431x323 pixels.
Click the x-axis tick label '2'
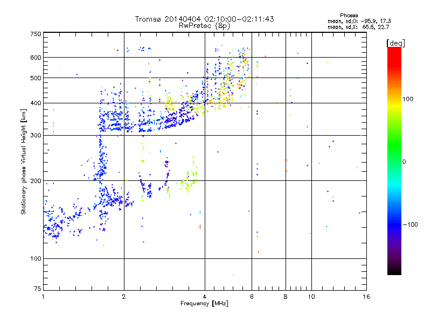(x=124, y=297)
